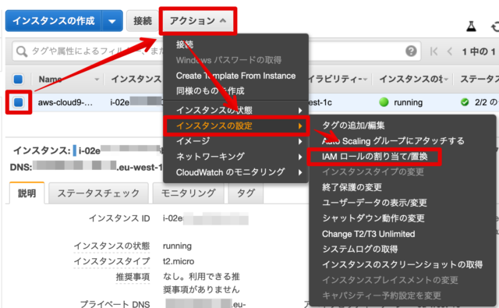499x308 pixels.
Task: Select Change T2/T3 Unlimited menu item
Action: 369,234
